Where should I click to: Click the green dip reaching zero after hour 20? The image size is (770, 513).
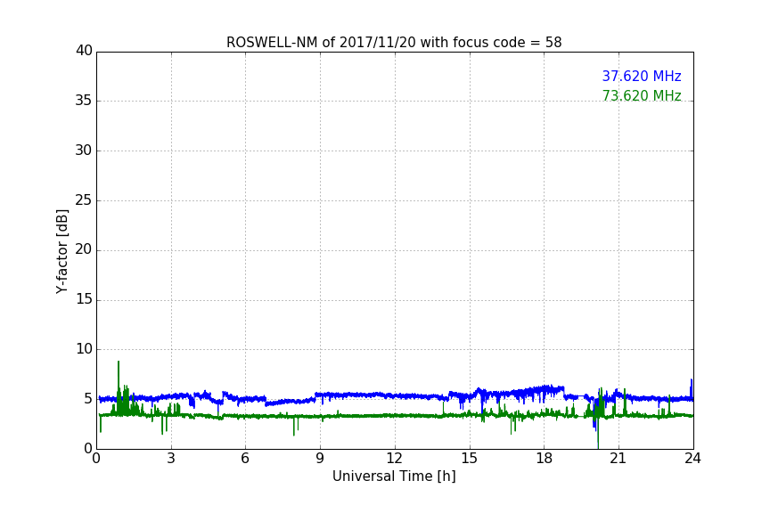click(x=598, y=435)
